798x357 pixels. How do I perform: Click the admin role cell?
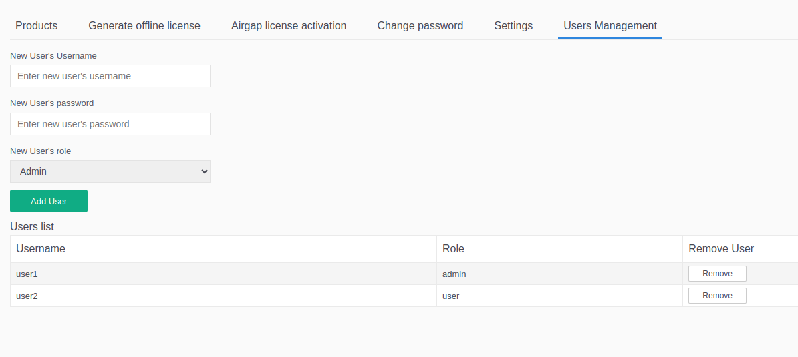454,274
